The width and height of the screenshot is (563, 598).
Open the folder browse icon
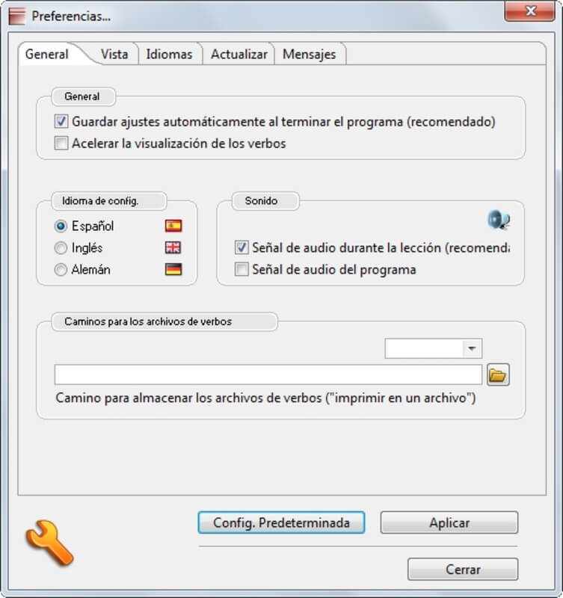tap(498, 375)
